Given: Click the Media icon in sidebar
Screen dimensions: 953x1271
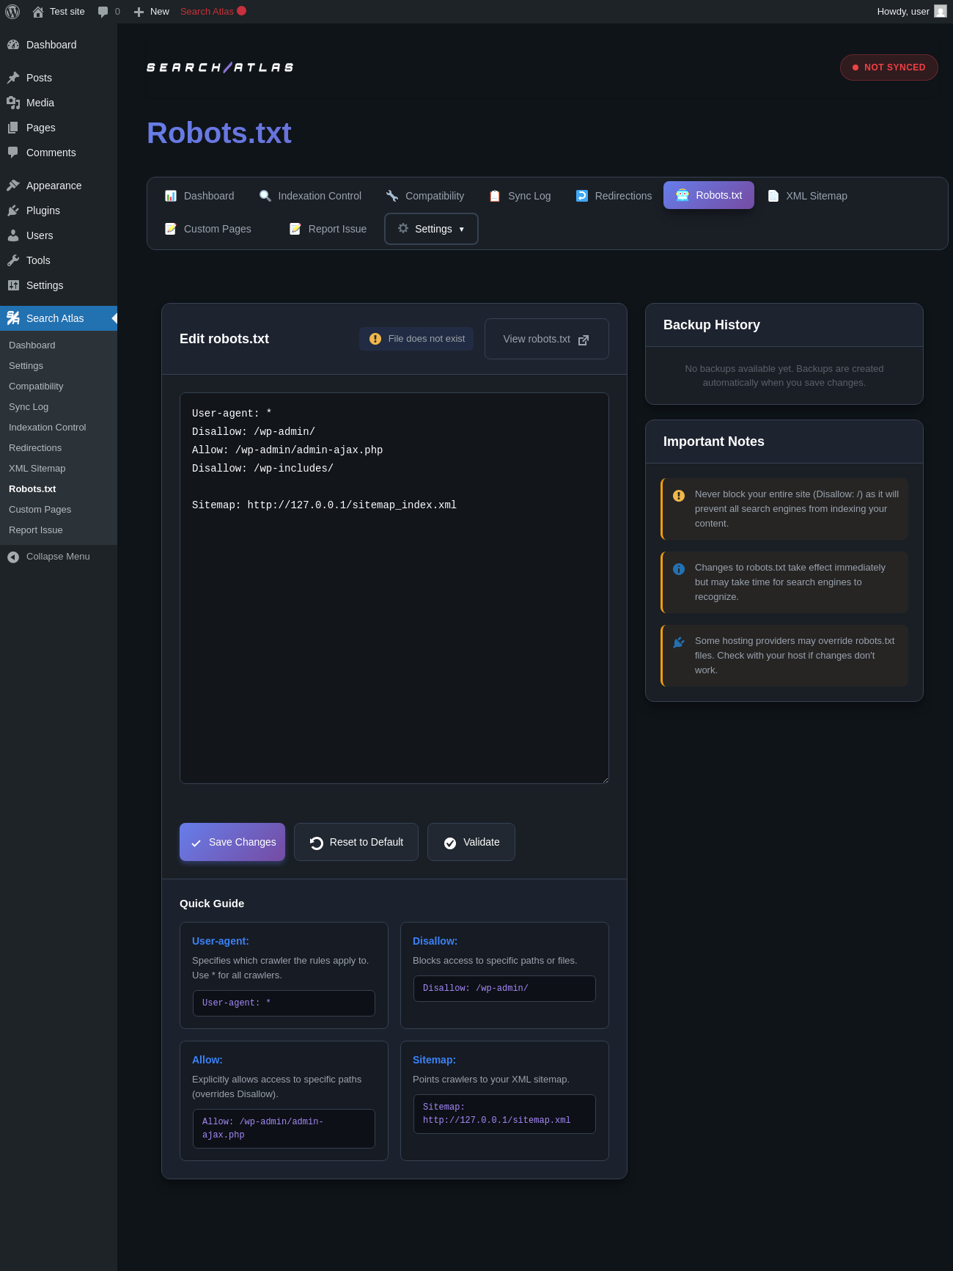Looking at the screenshot, I should [13, 103].
